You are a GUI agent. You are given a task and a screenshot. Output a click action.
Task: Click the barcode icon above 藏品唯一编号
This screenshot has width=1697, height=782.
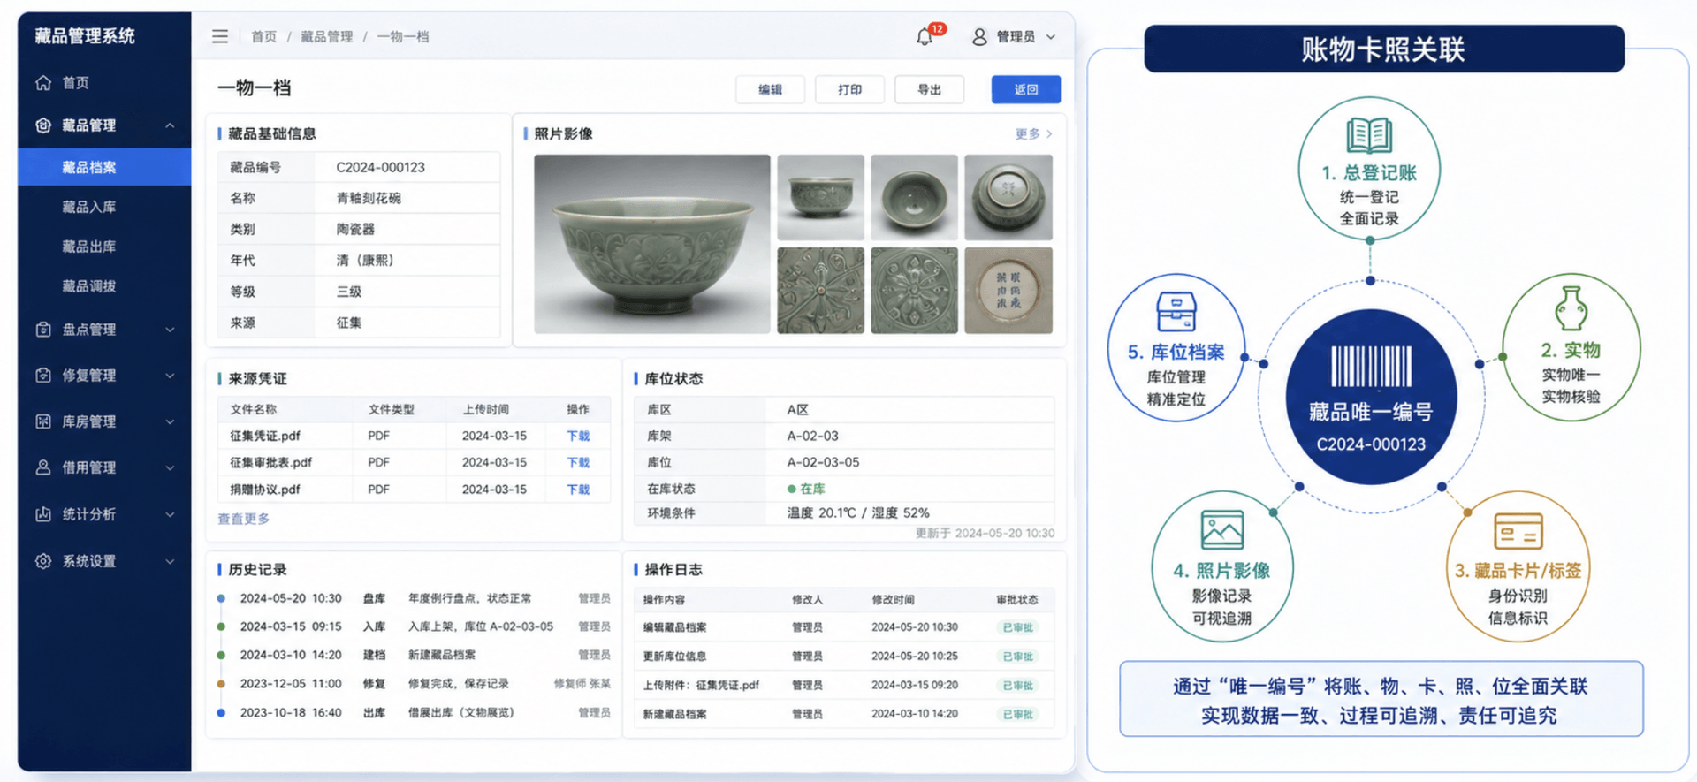point(1372,366)
